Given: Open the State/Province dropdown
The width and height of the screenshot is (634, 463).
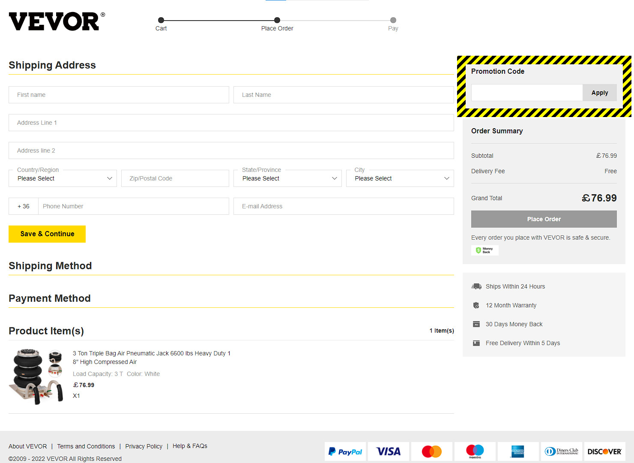Looking at the screenshot, I should 287,178.
